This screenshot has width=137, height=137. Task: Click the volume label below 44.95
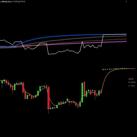132,82
